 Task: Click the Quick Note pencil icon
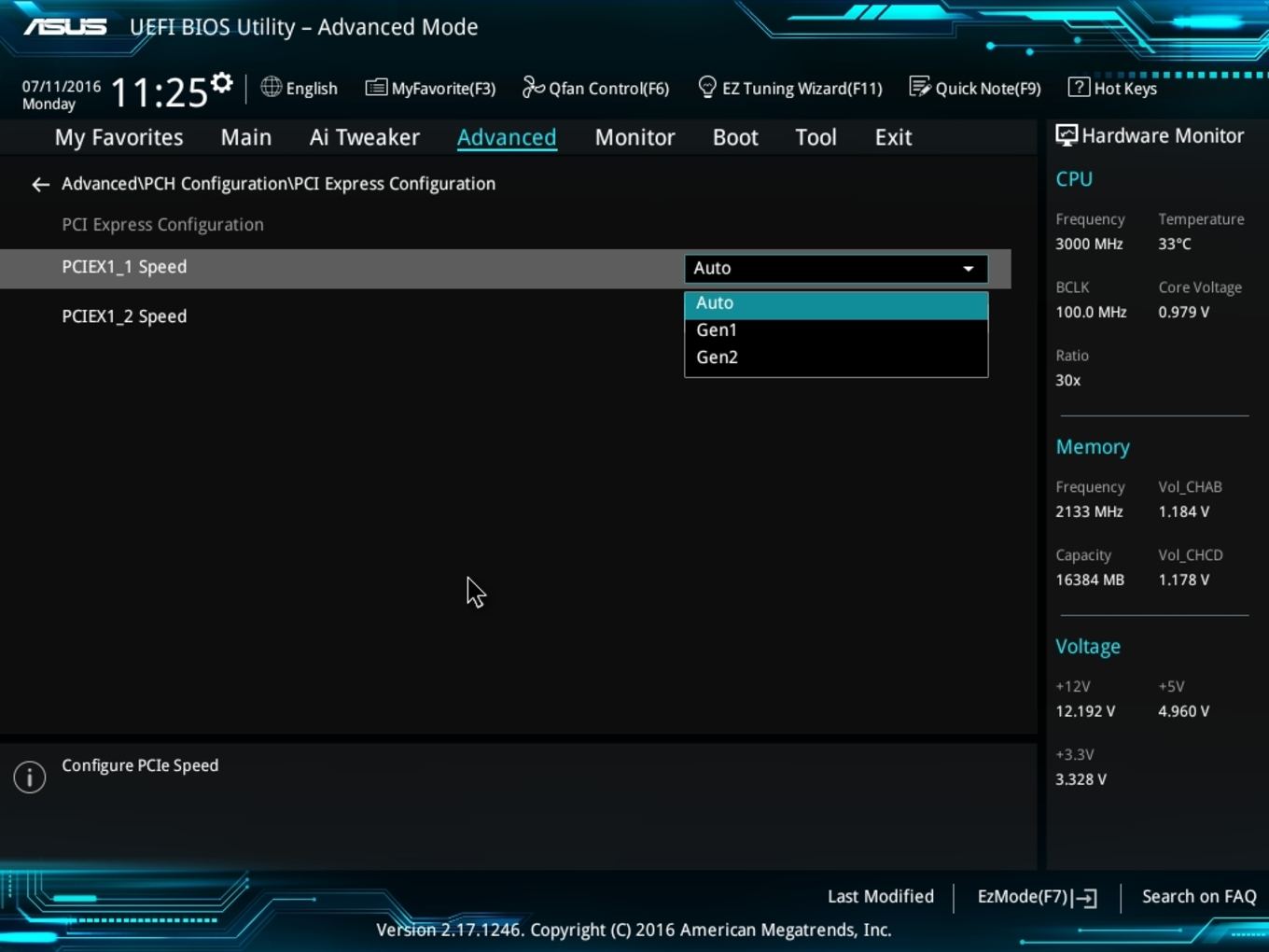[x=919, y=87]
